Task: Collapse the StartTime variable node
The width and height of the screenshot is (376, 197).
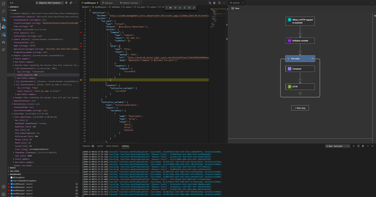Action: click(x=13, y=114)
